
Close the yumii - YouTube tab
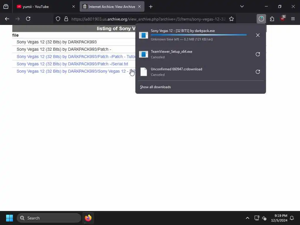tap(74, 7)
